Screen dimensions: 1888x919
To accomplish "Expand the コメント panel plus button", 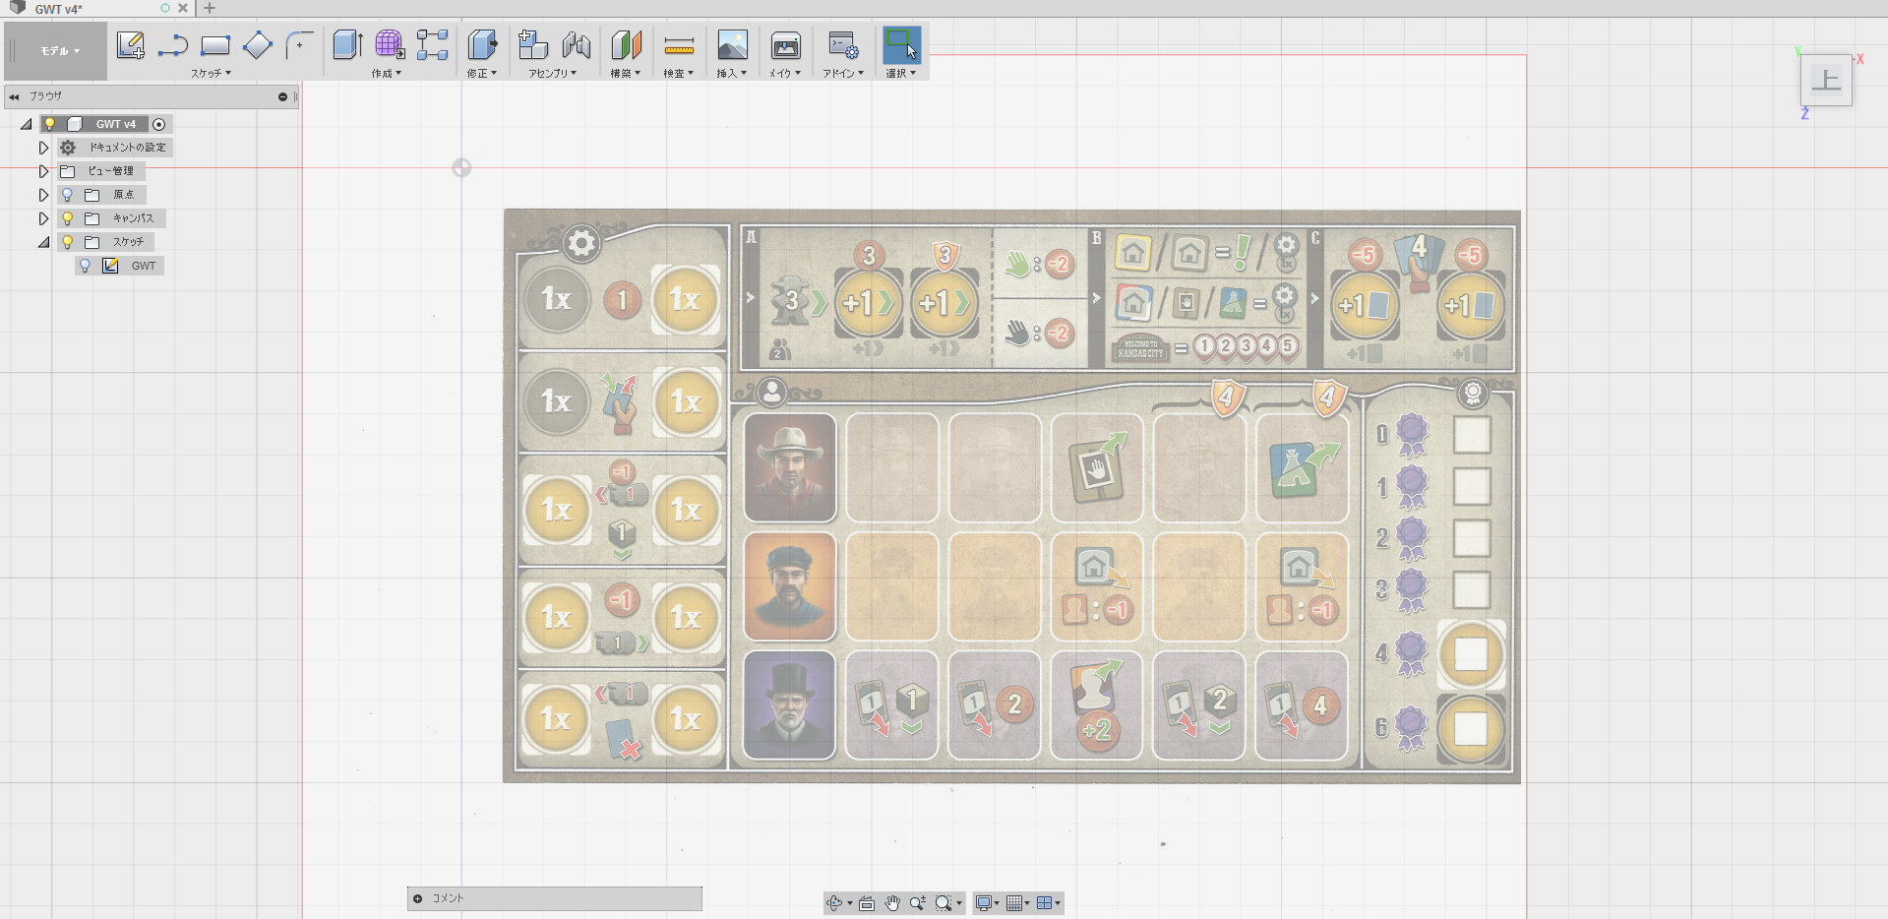I will pos(417,898).
